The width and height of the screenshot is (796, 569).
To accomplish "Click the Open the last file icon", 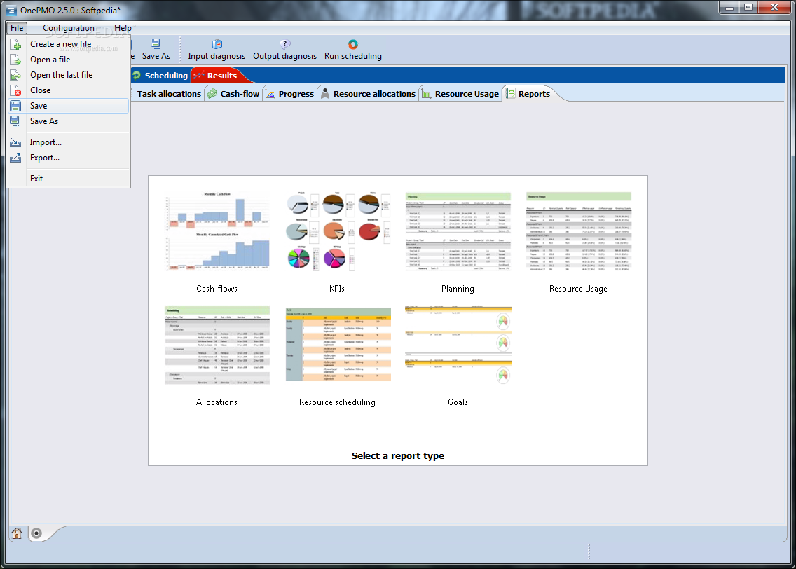I will 15,75.
